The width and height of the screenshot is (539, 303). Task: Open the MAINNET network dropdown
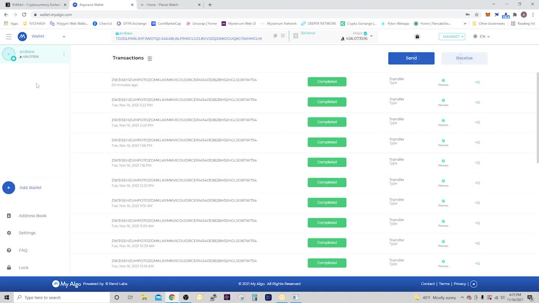452,37
